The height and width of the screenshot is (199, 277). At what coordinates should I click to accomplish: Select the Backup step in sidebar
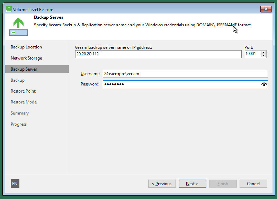click(18, 80)
